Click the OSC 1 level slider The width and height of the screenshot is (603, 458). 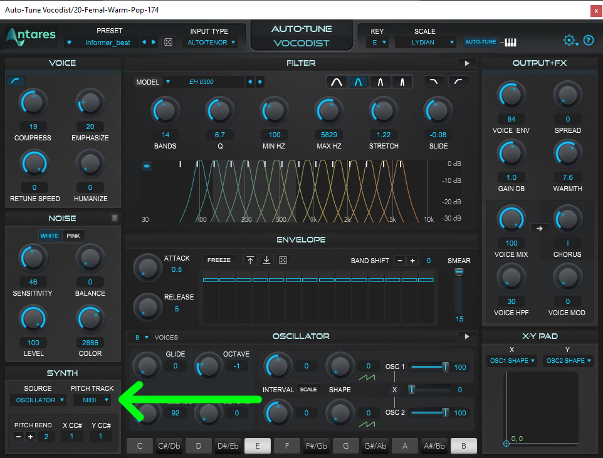pyautogui.click(x=428, y=367)
